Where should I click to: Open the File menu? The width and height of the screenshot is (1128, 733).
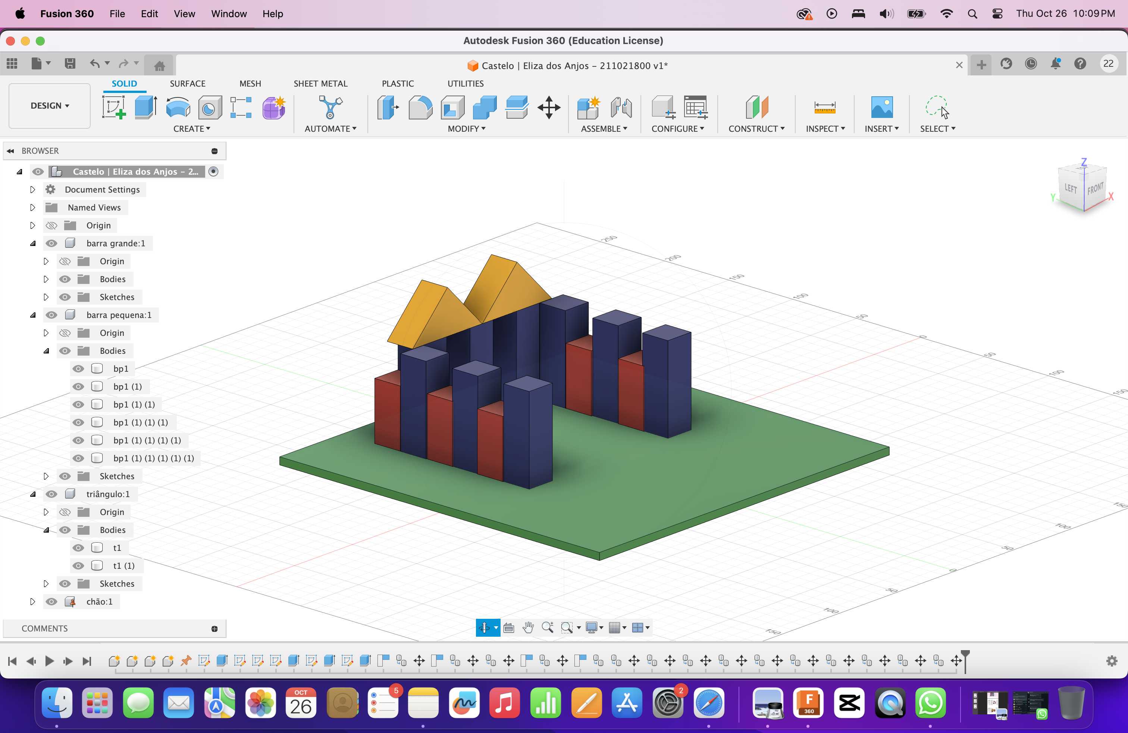pos(117,14)
